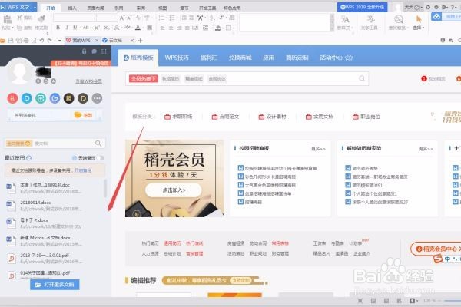
Task: Click the 点击加入 button on banner
Action: (x=174, y=190)
